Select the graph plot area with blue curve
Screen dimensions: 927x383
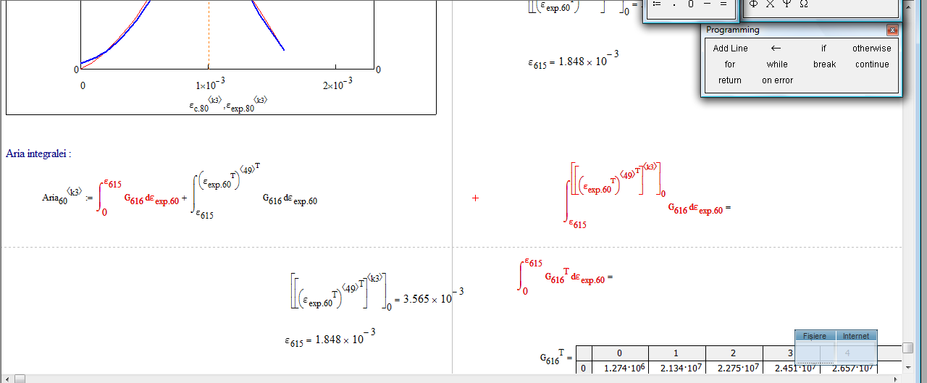227,35
